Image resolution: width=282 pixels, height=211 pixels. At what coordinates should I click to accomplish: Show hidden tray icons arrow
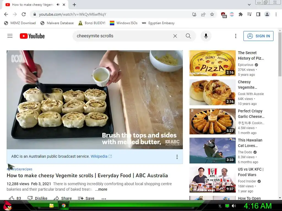(220, 206)
